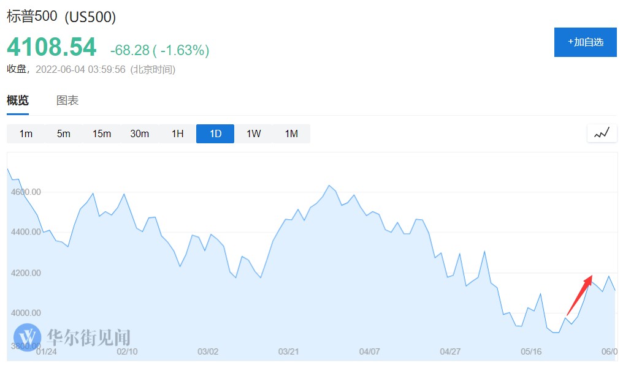Select the 5m interval button

(64, 133)
